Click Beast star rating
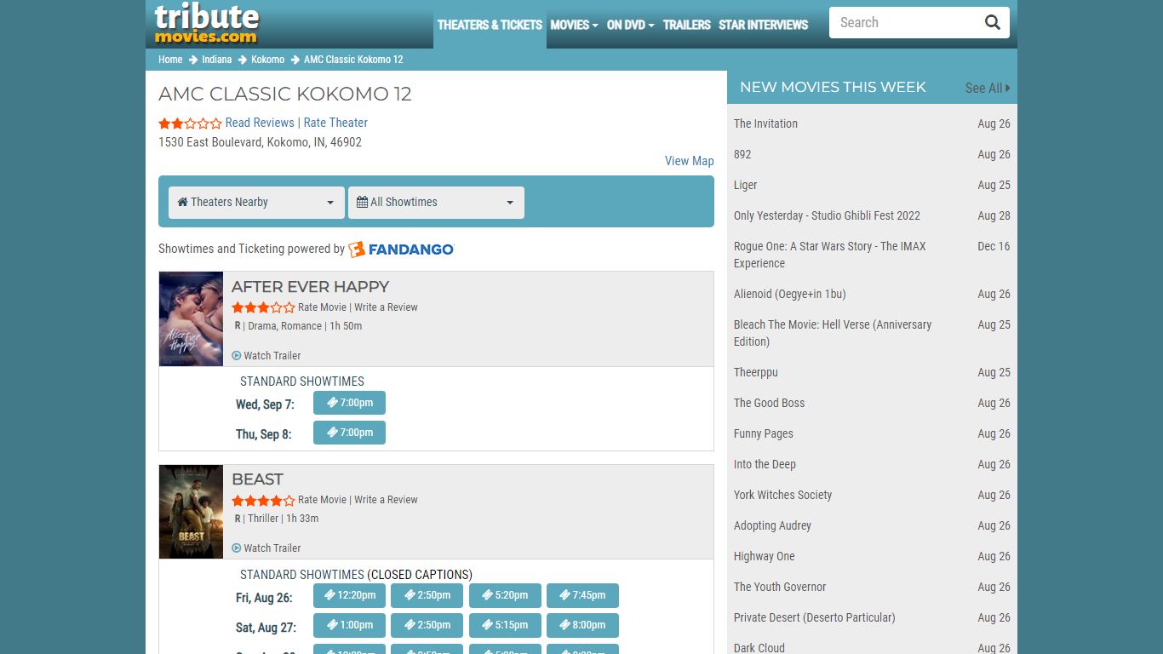 [x=263, y=500]
